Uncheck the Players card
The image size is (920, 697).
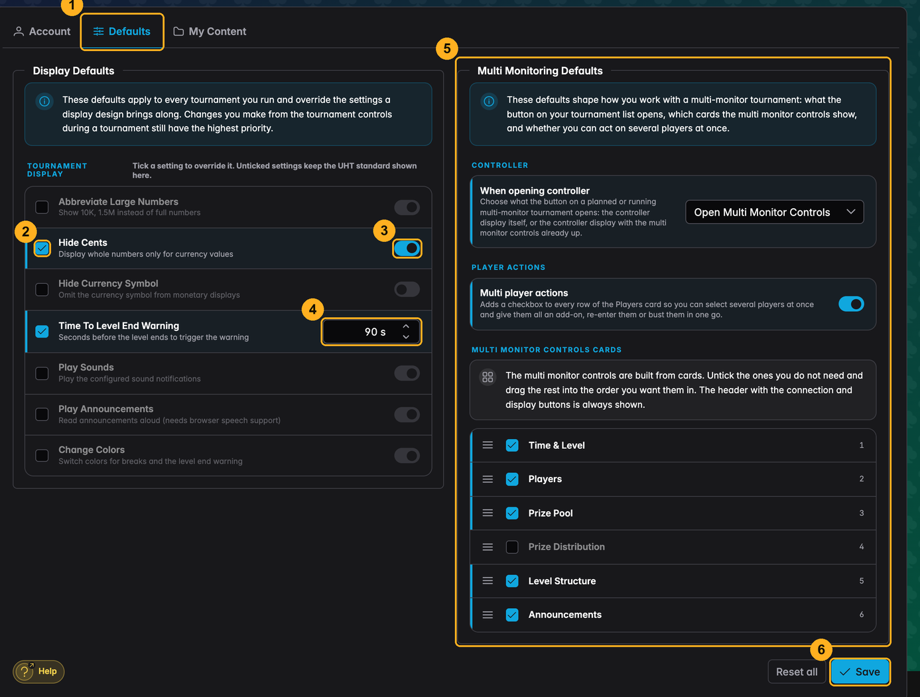(512, 479)
